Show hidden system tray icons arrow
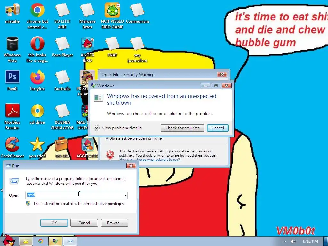The image size is (328, 246). pyautogui.click(x=285, y=242)
